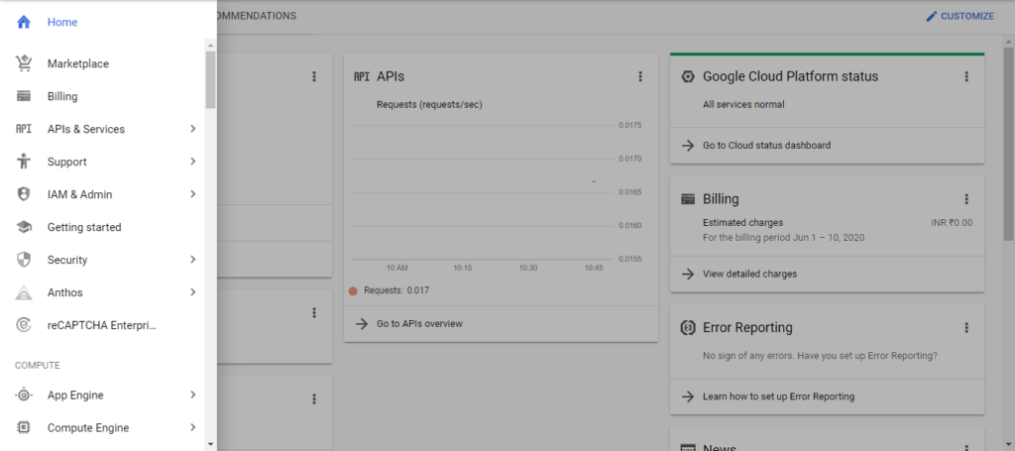Viewport: 1015px width, 451px height.
Task: Expand Compute Engine submenu chevron
Action: coord(193,427)
